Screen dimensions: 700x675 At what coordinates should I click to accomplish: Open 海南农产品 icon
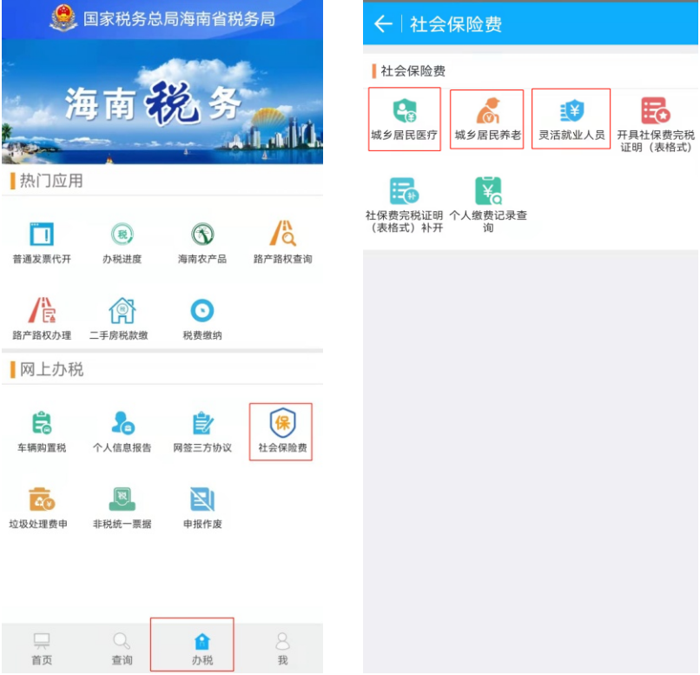[202, 234]
